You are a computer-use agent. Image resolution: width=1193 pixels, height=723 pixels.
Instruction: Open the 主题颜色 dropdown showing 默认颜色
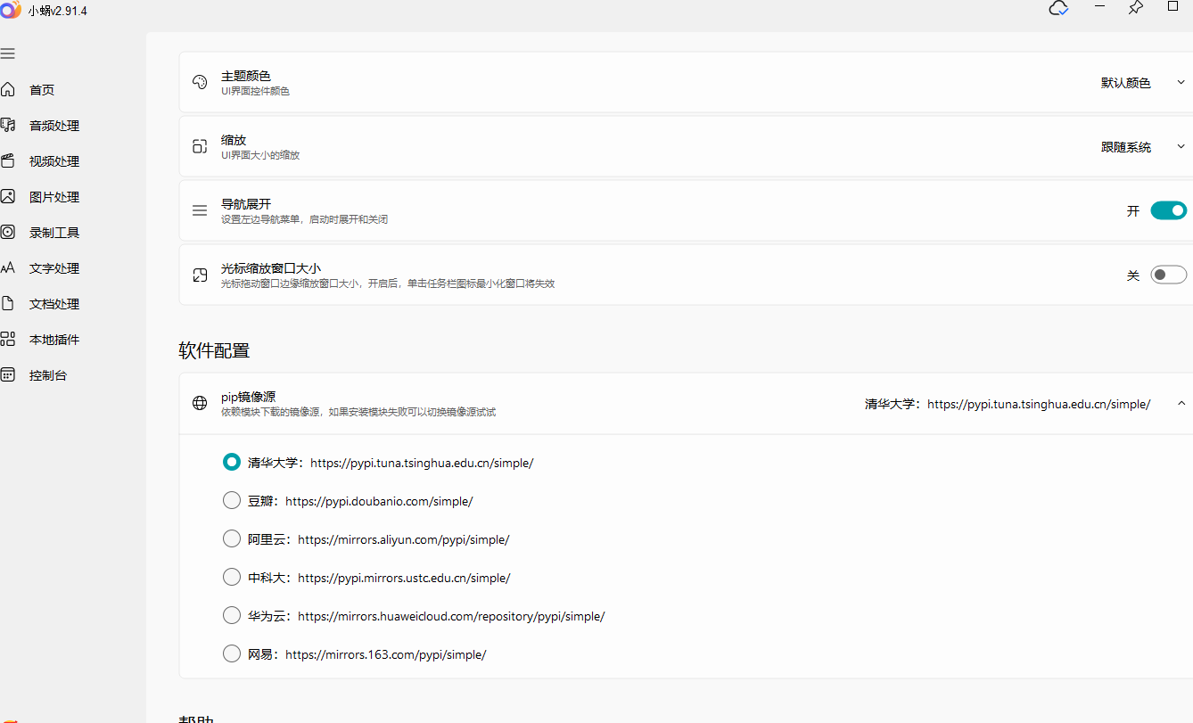[1143, 83]
